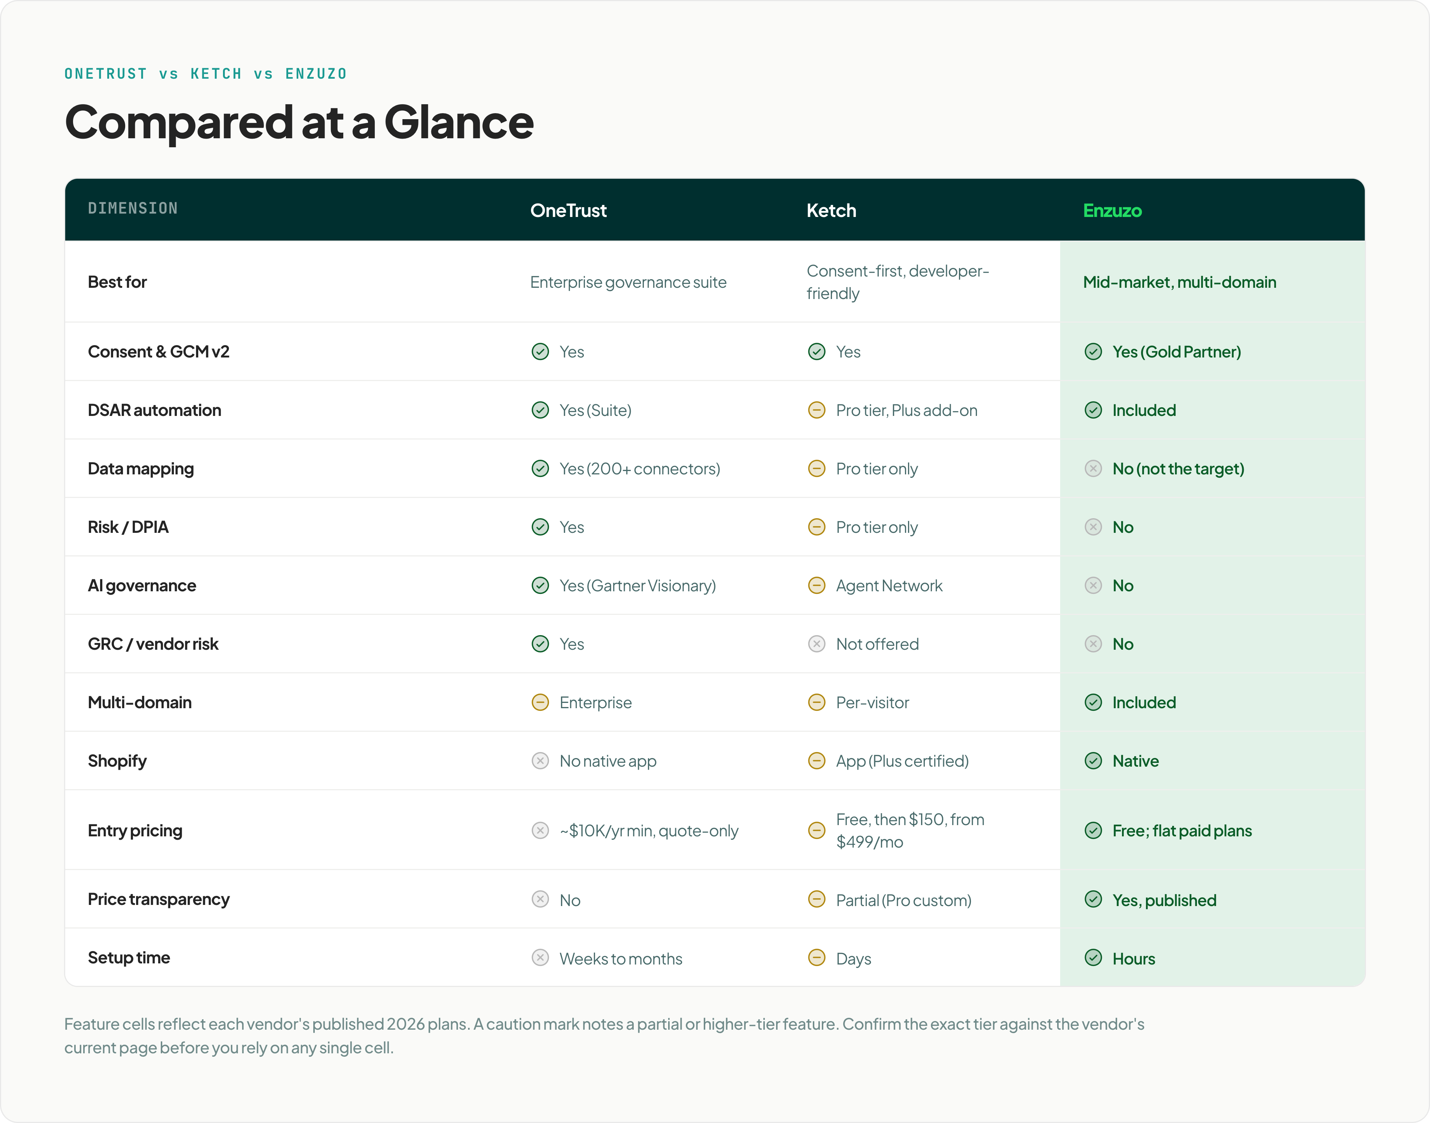Viewport: 1430px width, 1123px height.
Task: Click the caution icon in Ketch Data mapping row
Action: [x=817, y=469]
